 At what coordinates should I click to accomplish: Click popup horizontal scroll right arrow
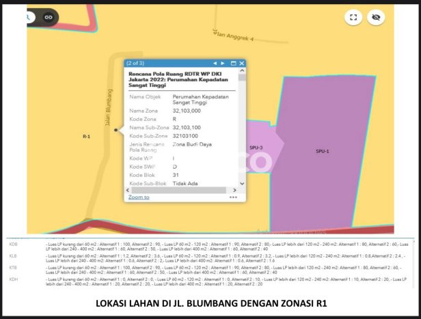coord(234,190)
